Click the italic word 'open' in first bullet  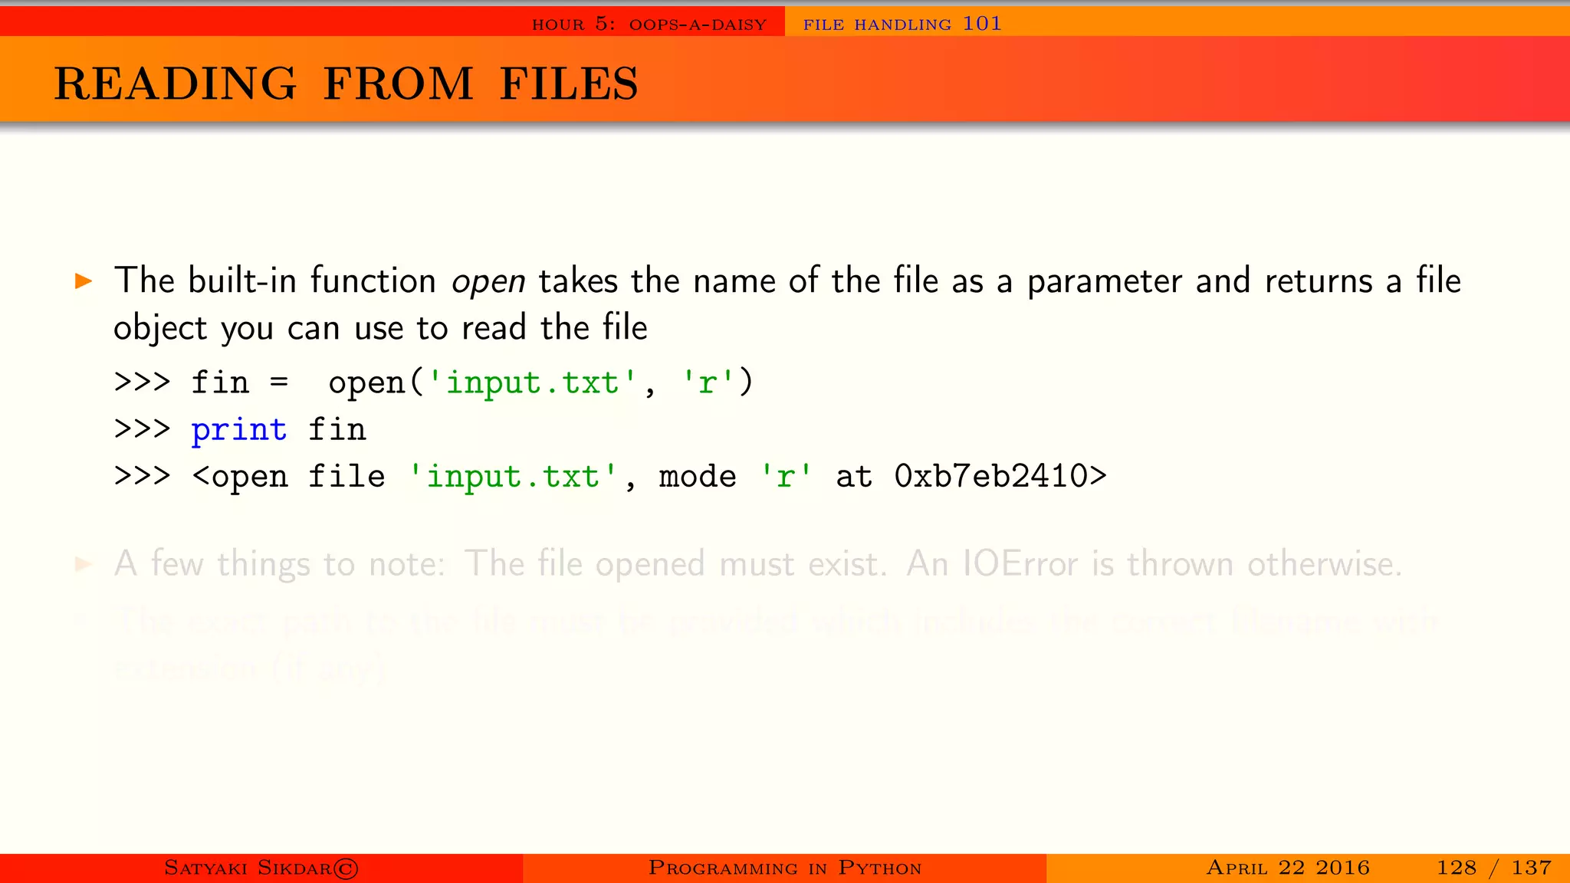pyautogui.click(x=488, y=282)
